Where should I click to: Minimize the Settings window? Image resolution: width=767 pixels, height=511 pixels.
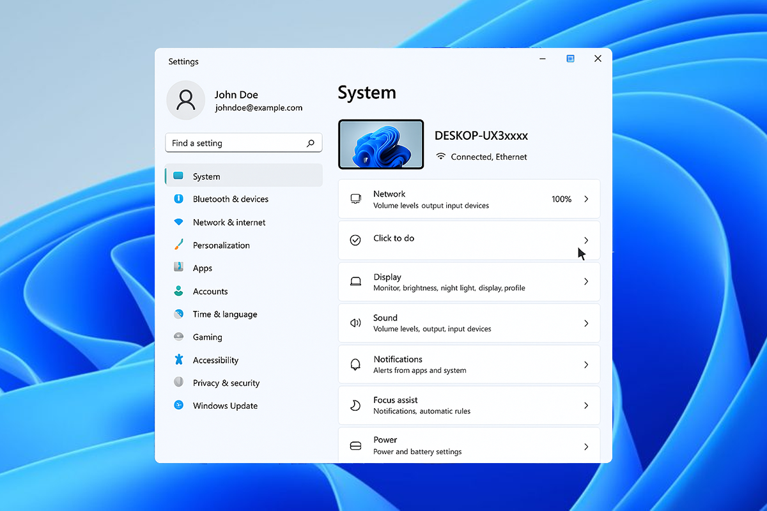coord(543,59)
